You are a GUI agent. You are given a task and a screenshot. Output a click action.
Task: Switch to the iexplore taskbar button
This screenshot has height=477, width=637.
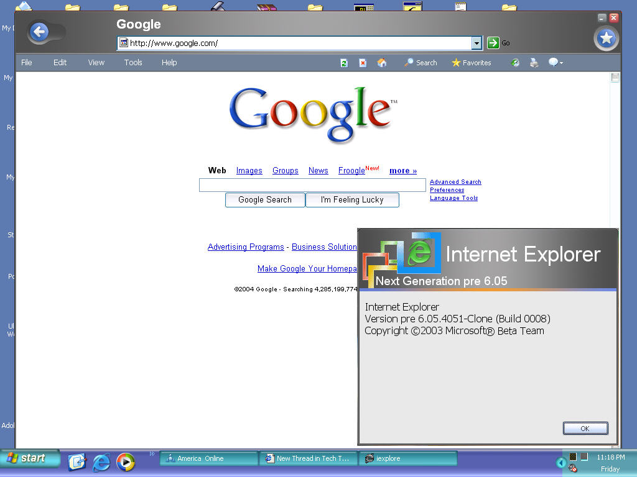(408, 458)
